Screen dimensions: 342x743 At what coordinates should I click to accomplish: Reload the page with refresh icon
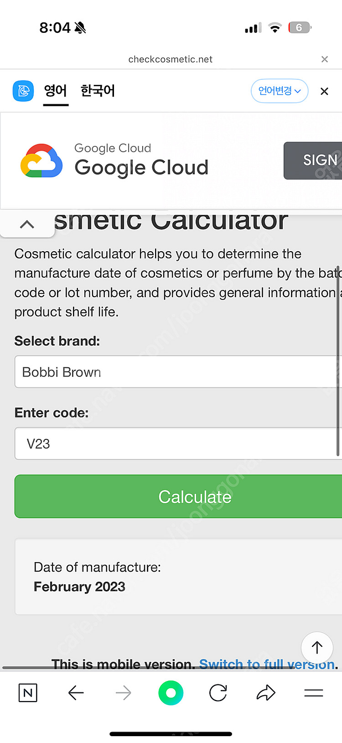click(x=218, y=693)
